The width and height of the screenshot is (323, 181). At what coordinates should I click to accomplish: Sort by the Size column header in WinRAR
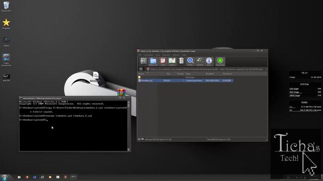click(168, 74)
